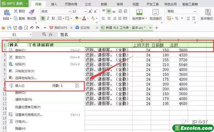
Task: Open the 开始 ribbon tab
Action: coord(38,4)
